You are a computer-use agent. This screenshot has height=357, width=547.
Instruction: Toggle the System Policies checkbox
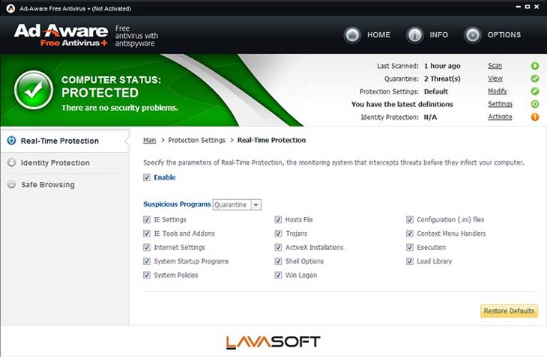(x=147, y=275)
